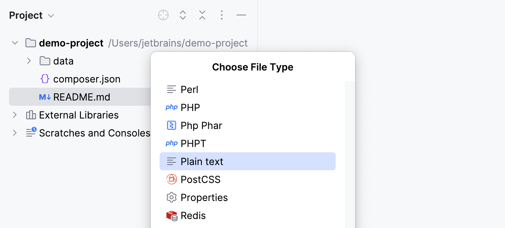Collapse the demo-project node
The image size is (505, 228).
coord(15,43)
